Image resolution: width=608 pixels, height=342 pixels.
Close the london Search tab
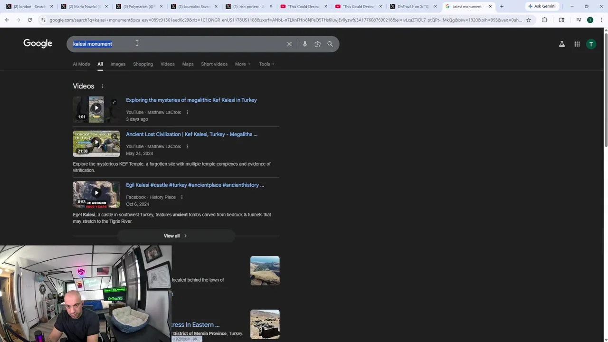click(x=52, y=6)
